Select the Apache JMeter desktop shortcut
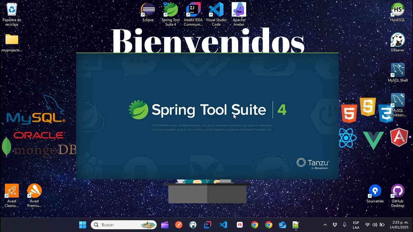This screenshot has height=232, width=413. (x=239, y=15)
